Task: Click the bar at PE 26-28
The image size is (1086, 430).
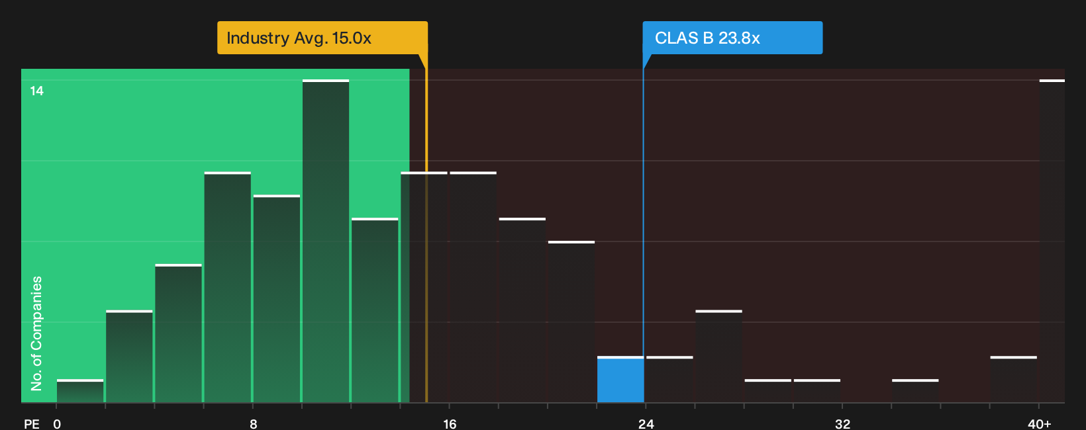Action: click(719, 356)
